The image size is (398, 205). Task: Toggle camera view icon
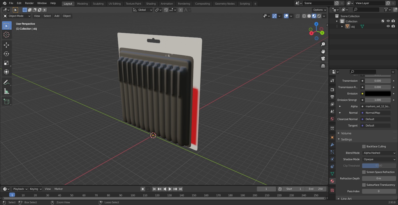tap(323, 59)
